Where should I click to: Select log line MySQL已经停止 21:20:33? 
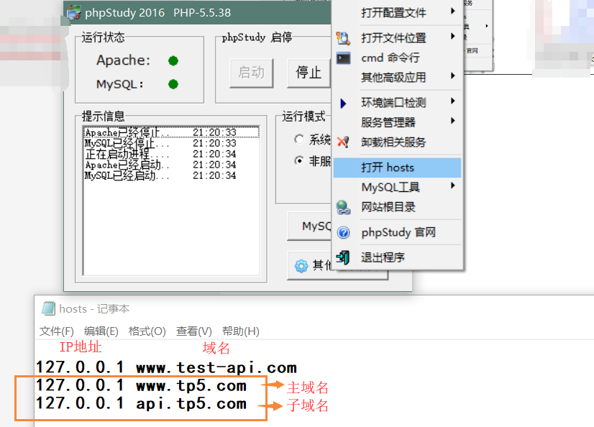[171, 144]
